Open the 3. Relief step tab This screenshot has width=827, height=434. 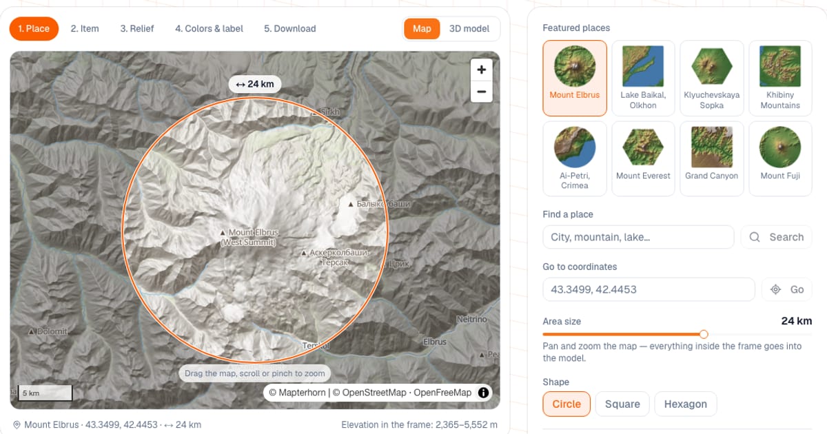point(137,28)
